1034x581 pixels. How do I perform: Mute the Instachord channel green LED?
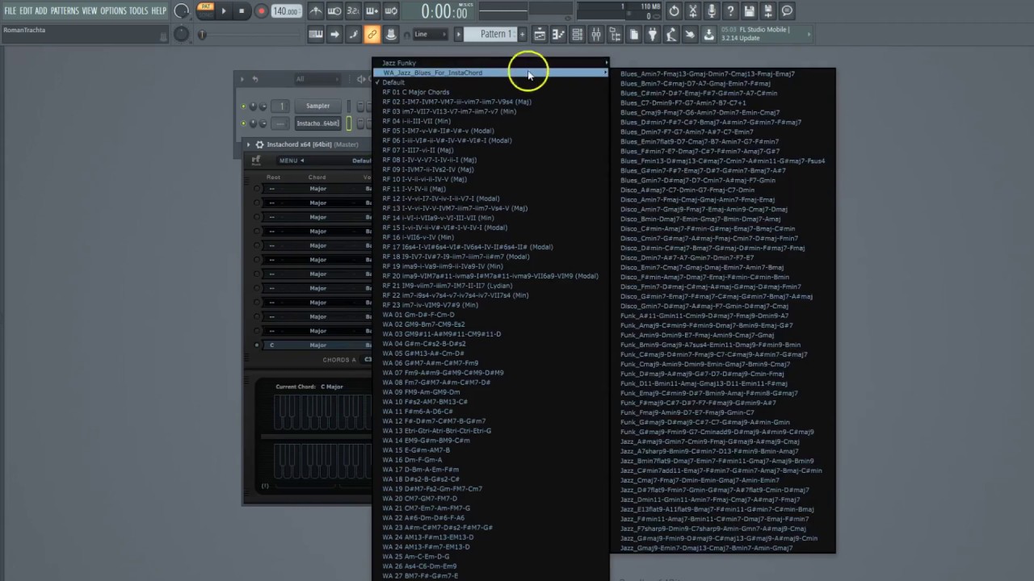(243, 123)
